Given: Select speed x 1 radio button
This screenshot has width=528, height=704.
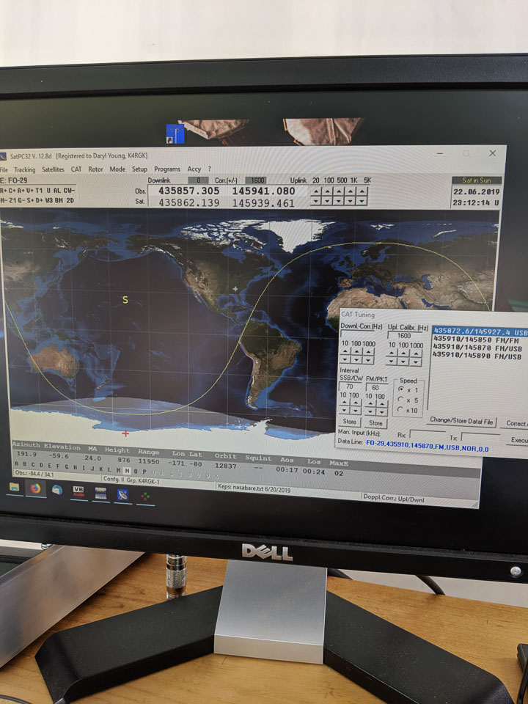Looking at the screenshot, I should click(x=400, y=390).
